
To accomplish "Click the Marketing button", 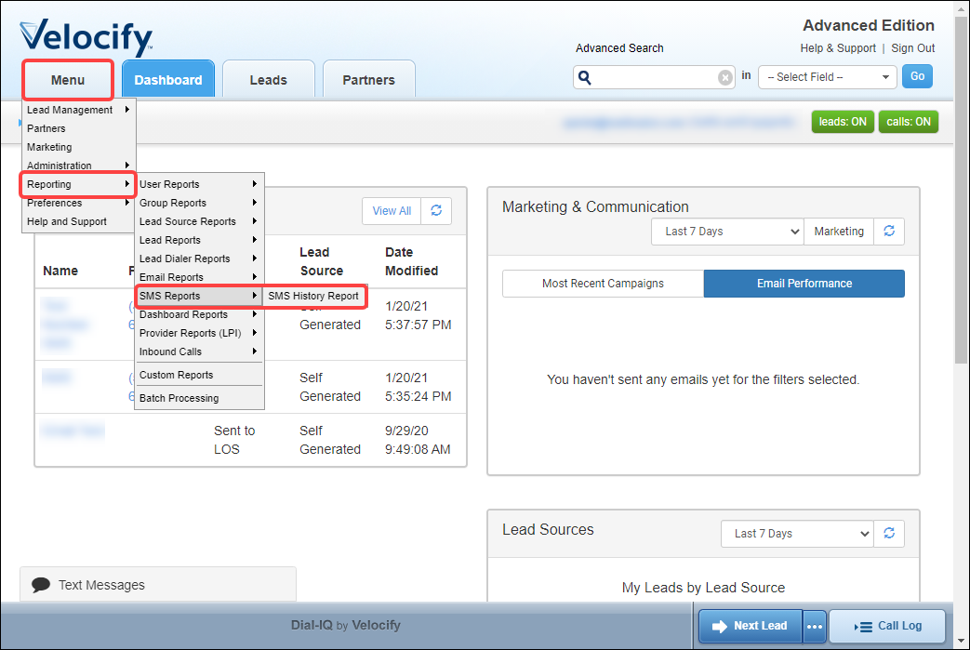I will pyautogui.click(x=839, y=232).
